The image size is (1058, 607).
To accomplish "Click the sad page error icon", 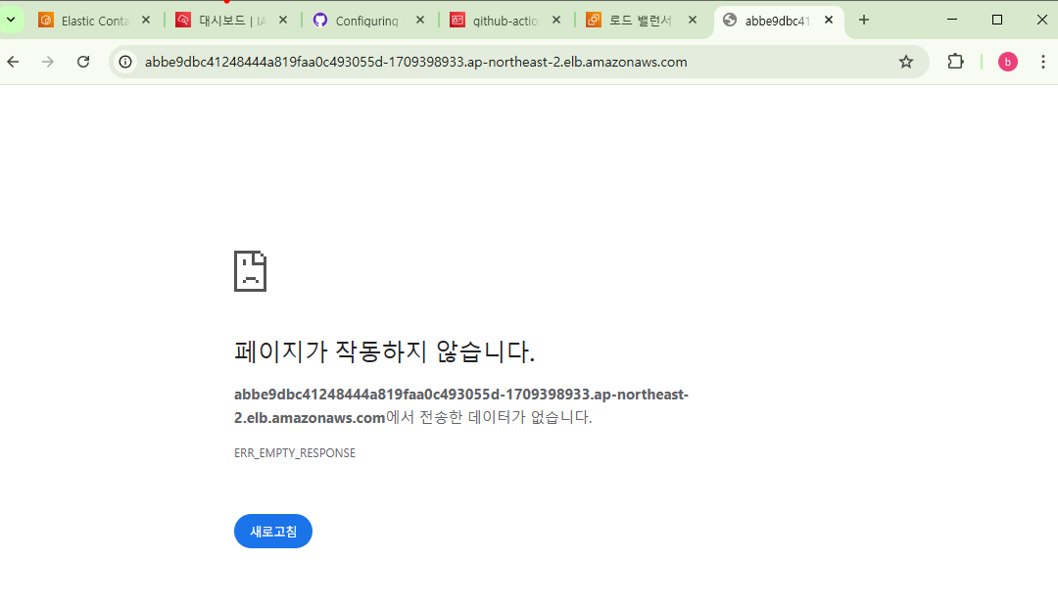I will pyautogui.click(x=251, y=271).
